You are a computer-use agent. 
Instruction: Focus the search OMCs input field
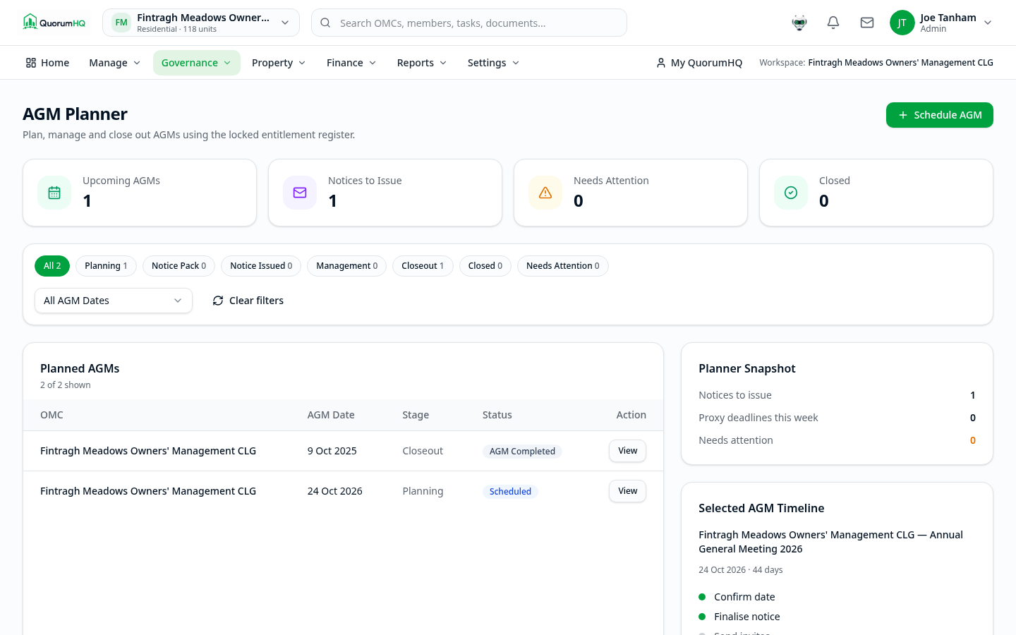(x=469, y=23)
